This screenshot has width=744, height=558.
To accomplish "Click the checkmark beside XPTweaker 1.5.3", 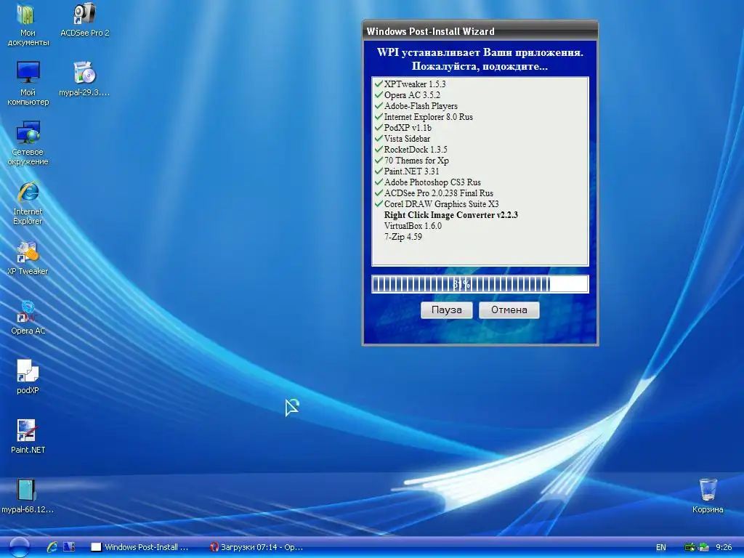I will 378,84.
